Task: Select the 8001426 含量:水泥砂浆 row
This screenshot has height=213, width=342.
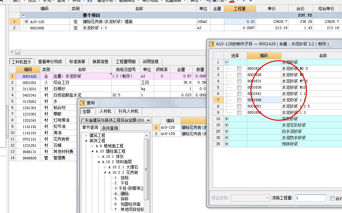Action: (108, 76)
